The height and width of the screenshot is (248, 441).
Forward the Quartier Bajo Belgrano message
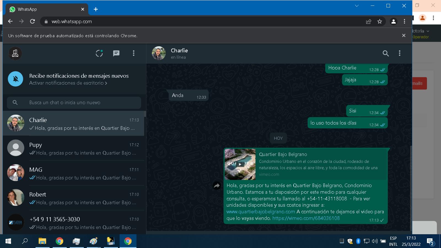point(217,186)
